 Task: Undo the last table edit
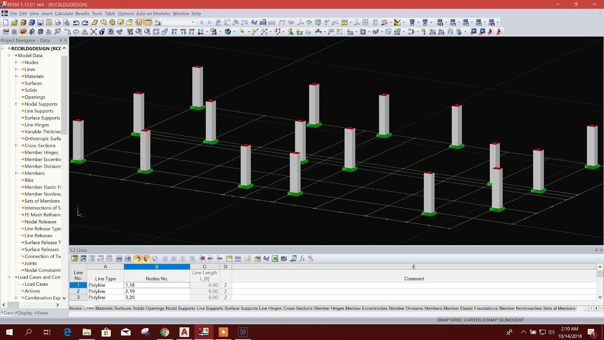click(x=138, y=258)
